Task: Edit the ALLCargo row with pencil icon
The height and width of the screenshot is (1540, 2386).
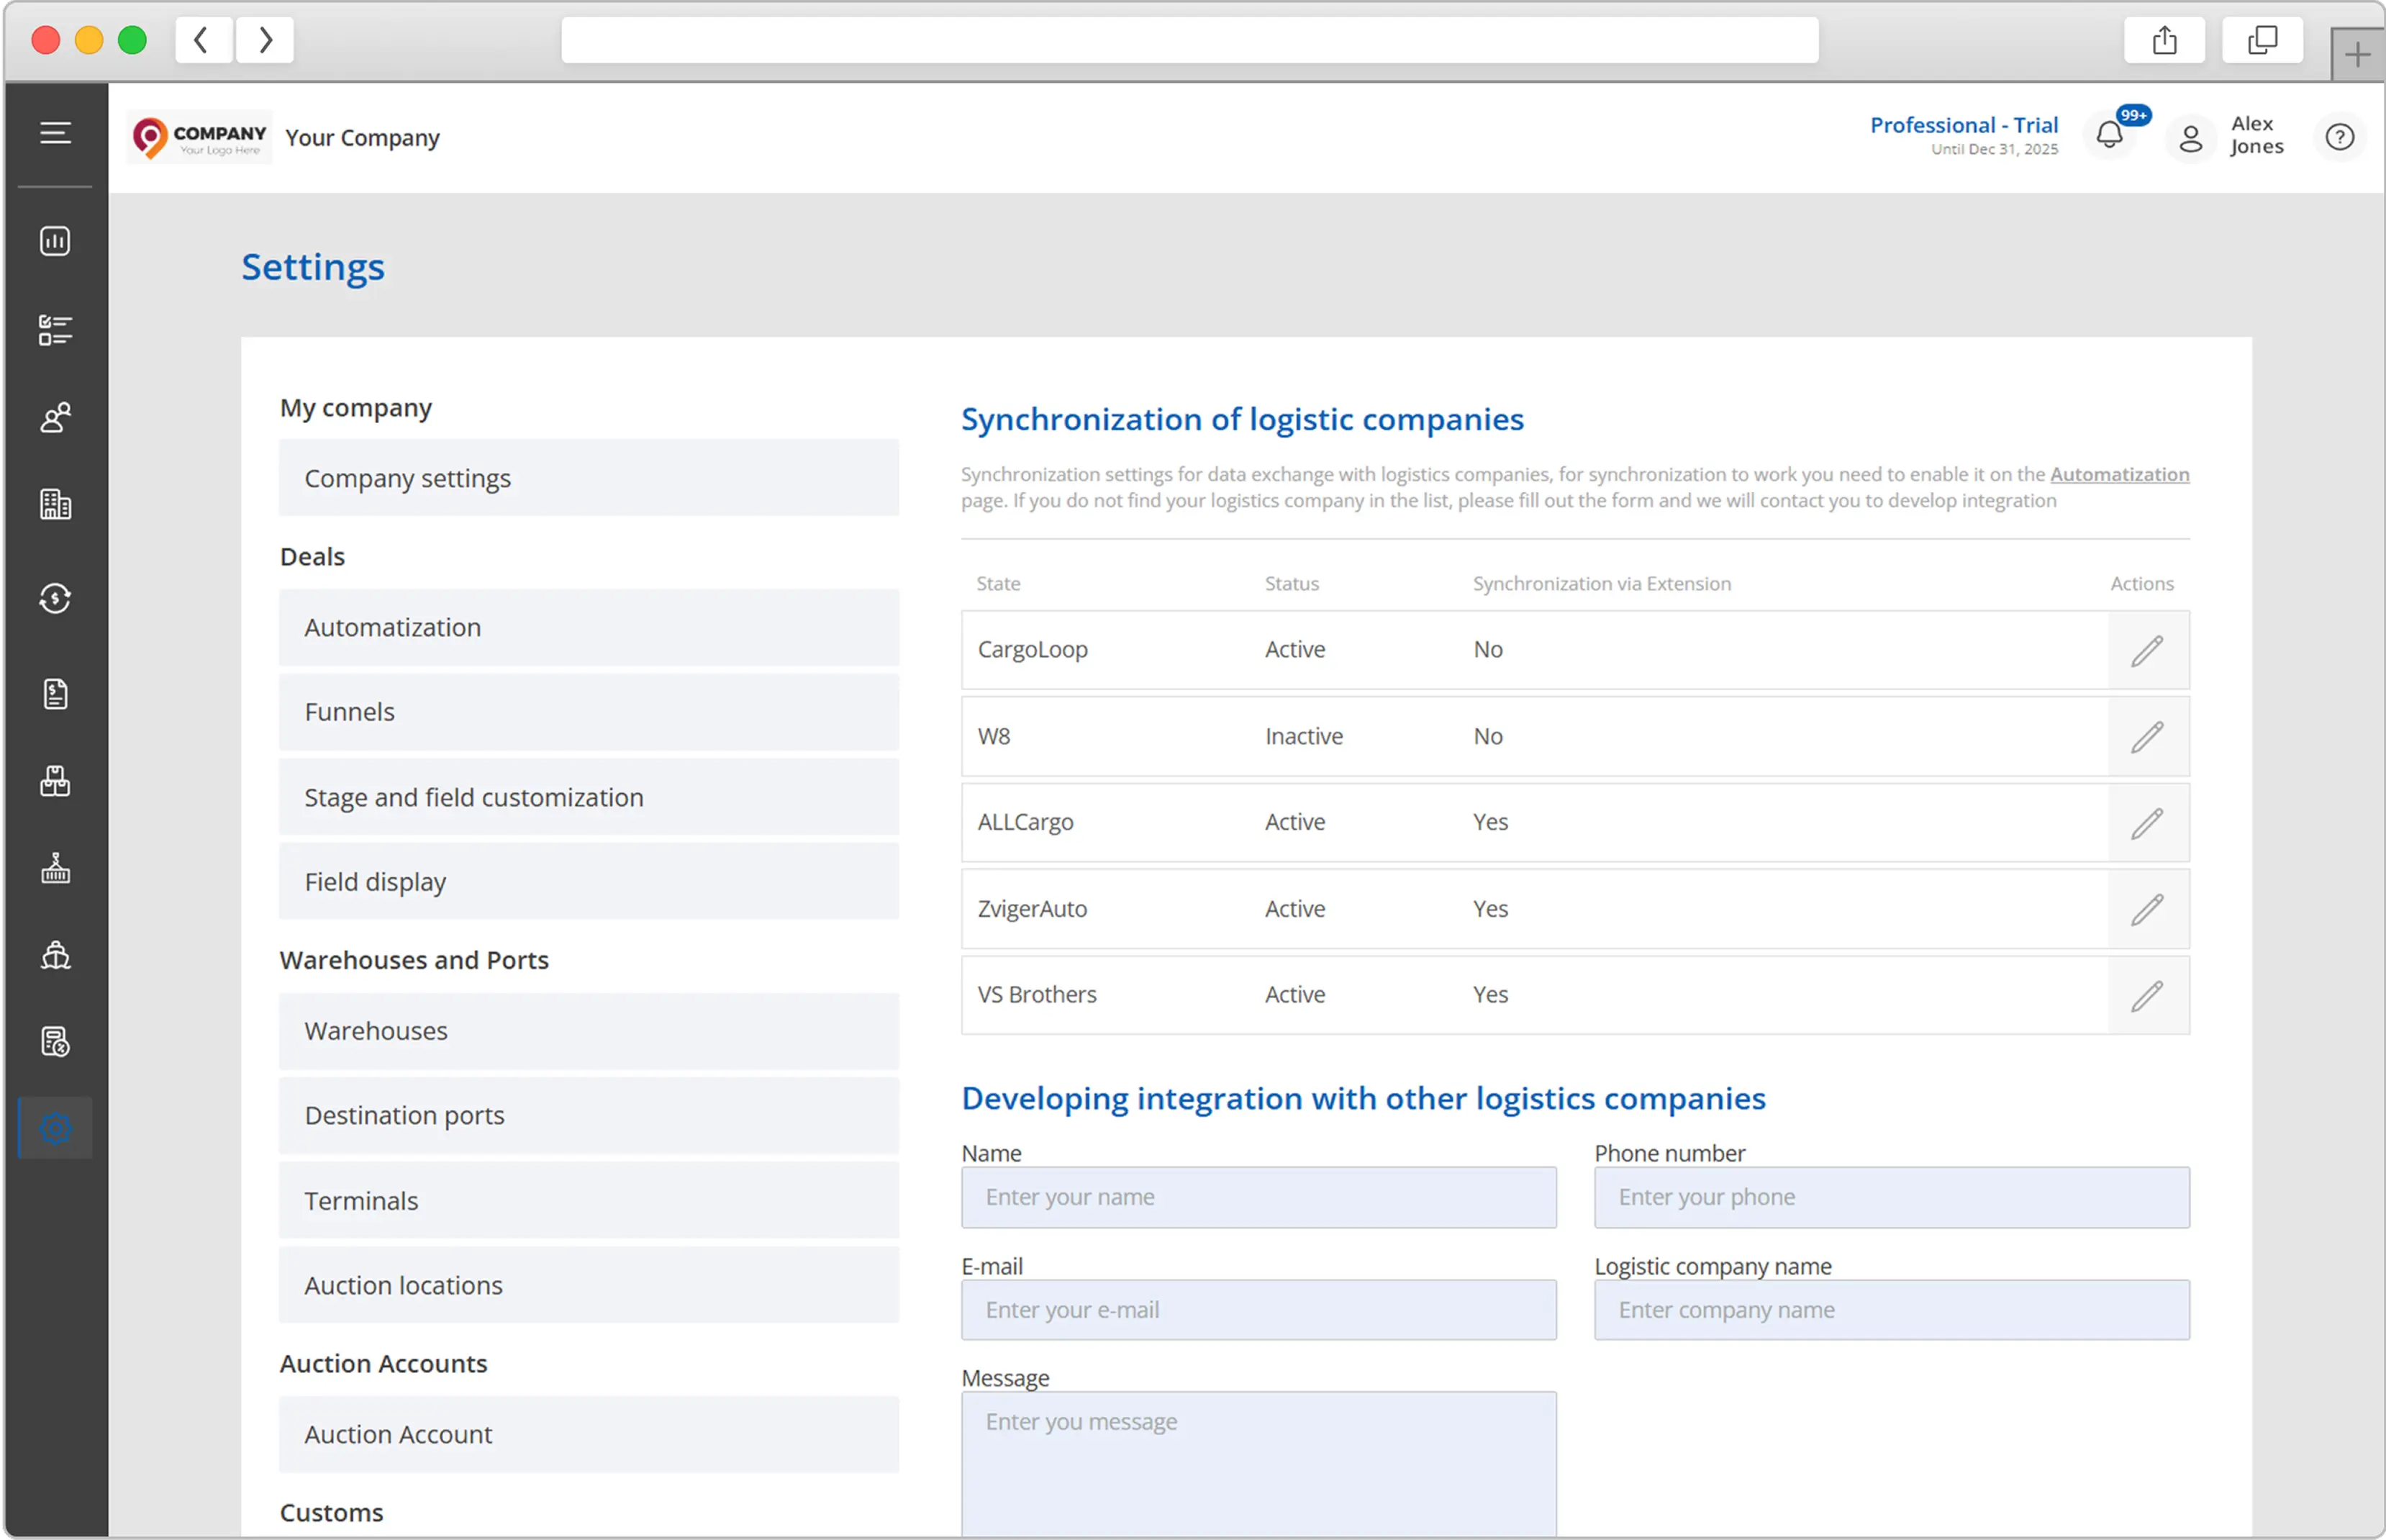Action: click(x=2147, y=823)
